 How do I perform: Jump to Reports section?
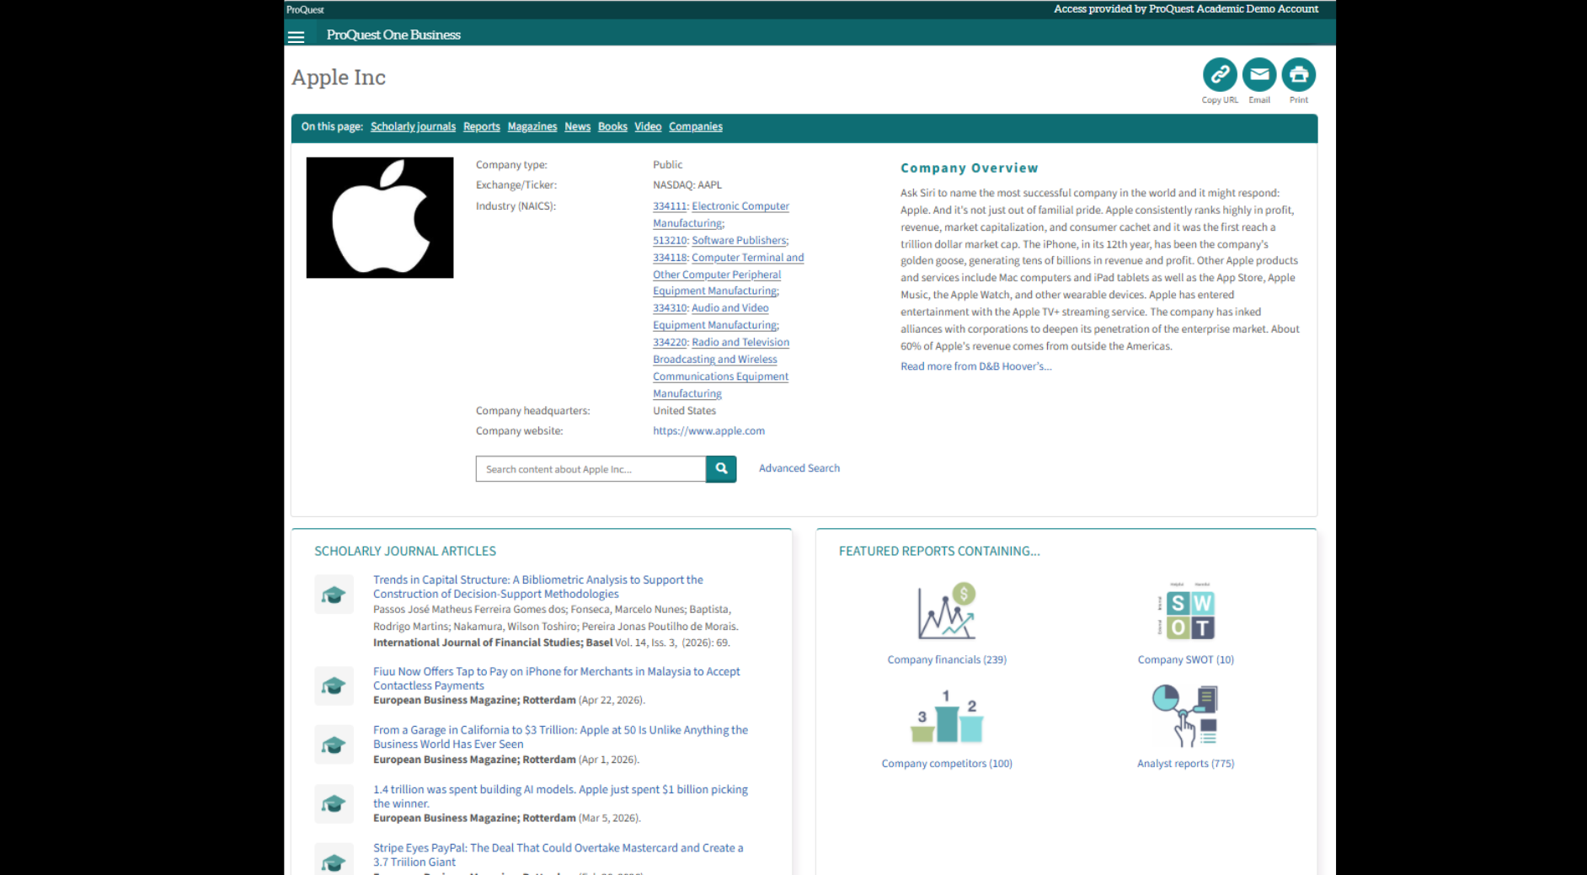pos(482,126)
